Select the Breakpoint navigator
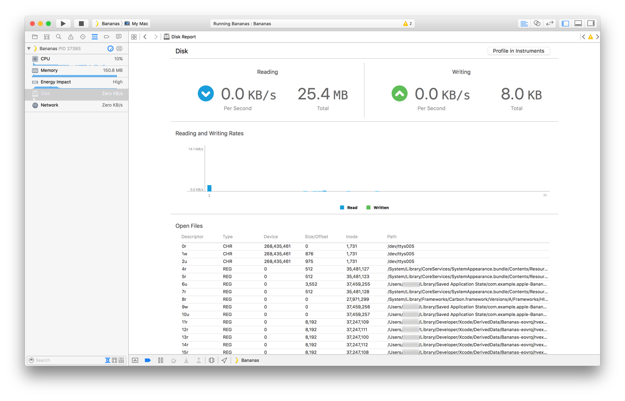 (x=106, y=37)
